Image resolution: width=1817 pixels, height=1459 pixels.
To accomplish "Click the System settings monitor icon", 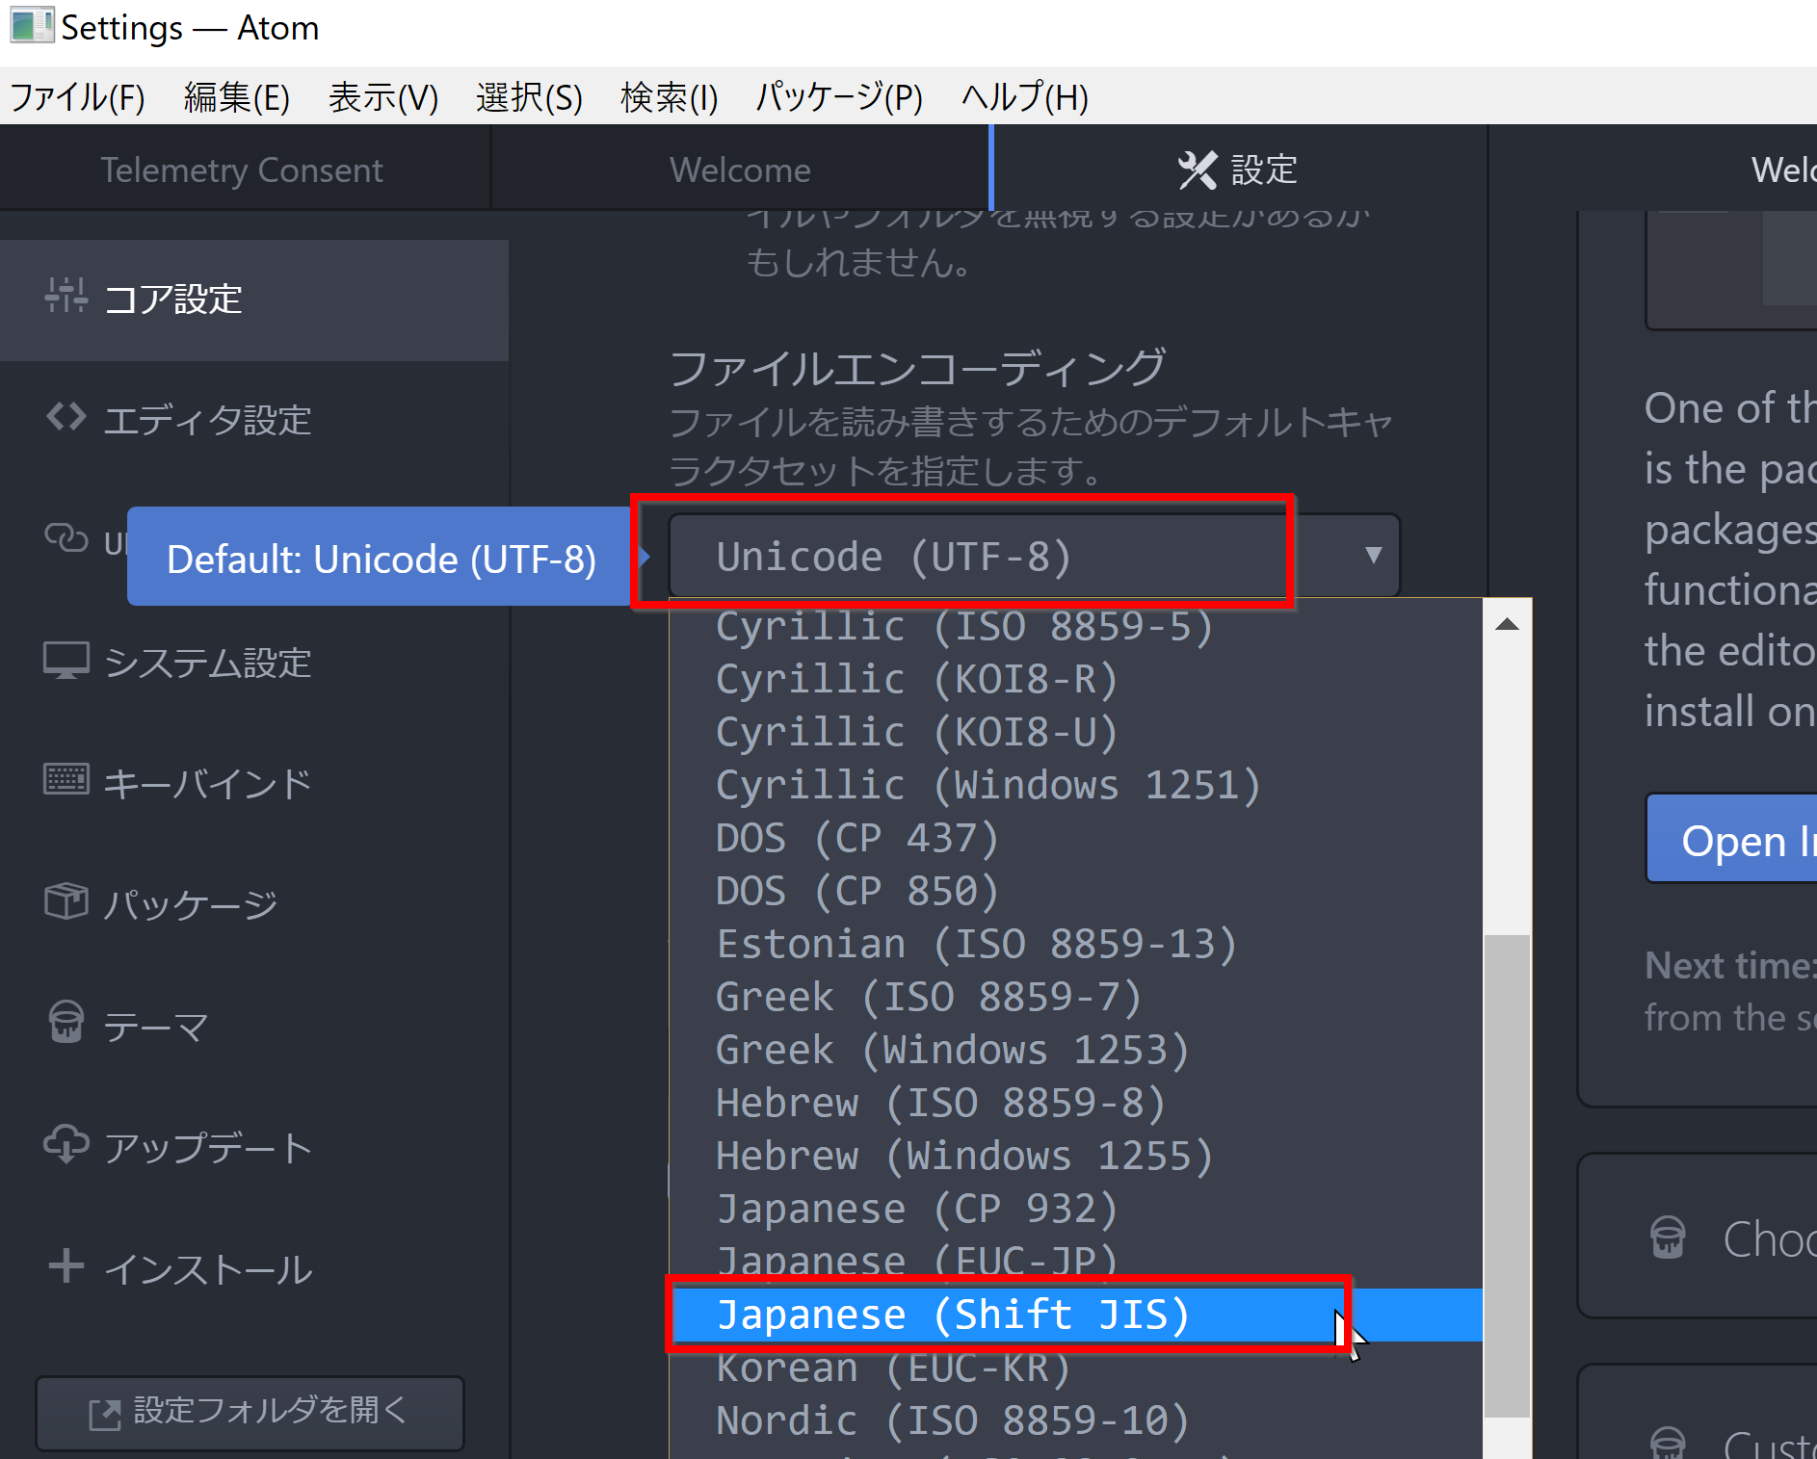I will pyautogui.click(x=66, y=661).
